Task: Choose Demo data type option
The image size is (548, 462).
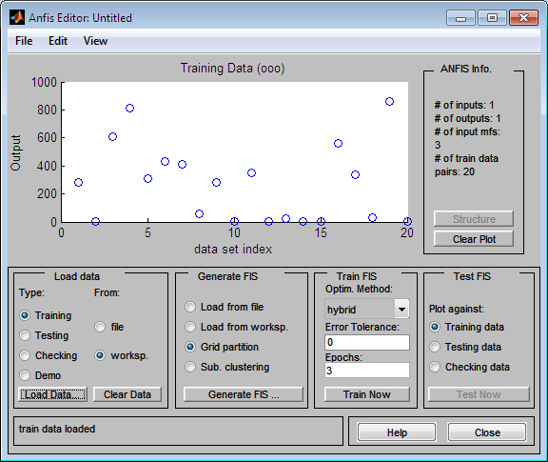Action: tap(25, 375)
